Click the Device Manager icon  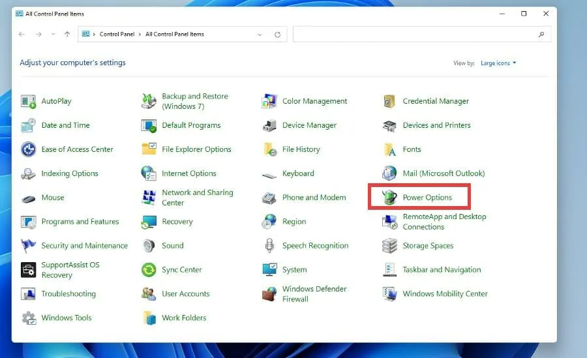tap(269, 125)
